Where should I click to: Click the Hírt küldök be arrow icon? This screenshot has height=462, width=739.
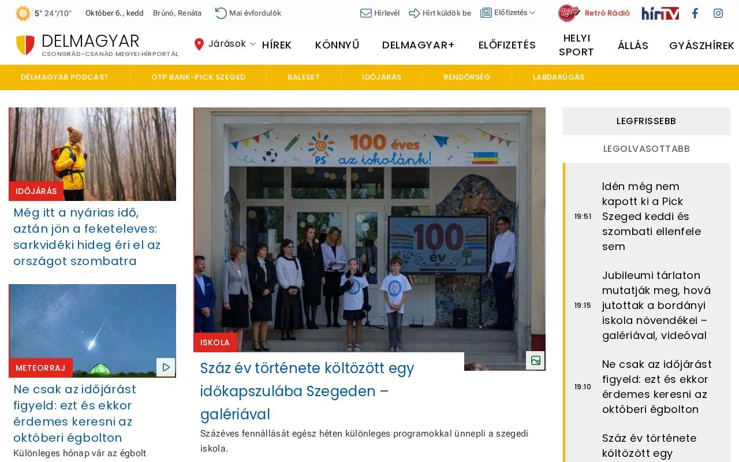tap(415, 13)
